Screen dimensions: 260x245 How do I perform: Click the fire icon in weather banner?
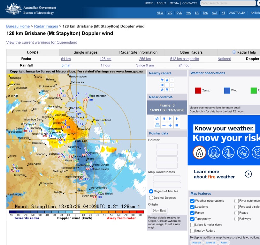pyautogui.click(x=199, y=152)
